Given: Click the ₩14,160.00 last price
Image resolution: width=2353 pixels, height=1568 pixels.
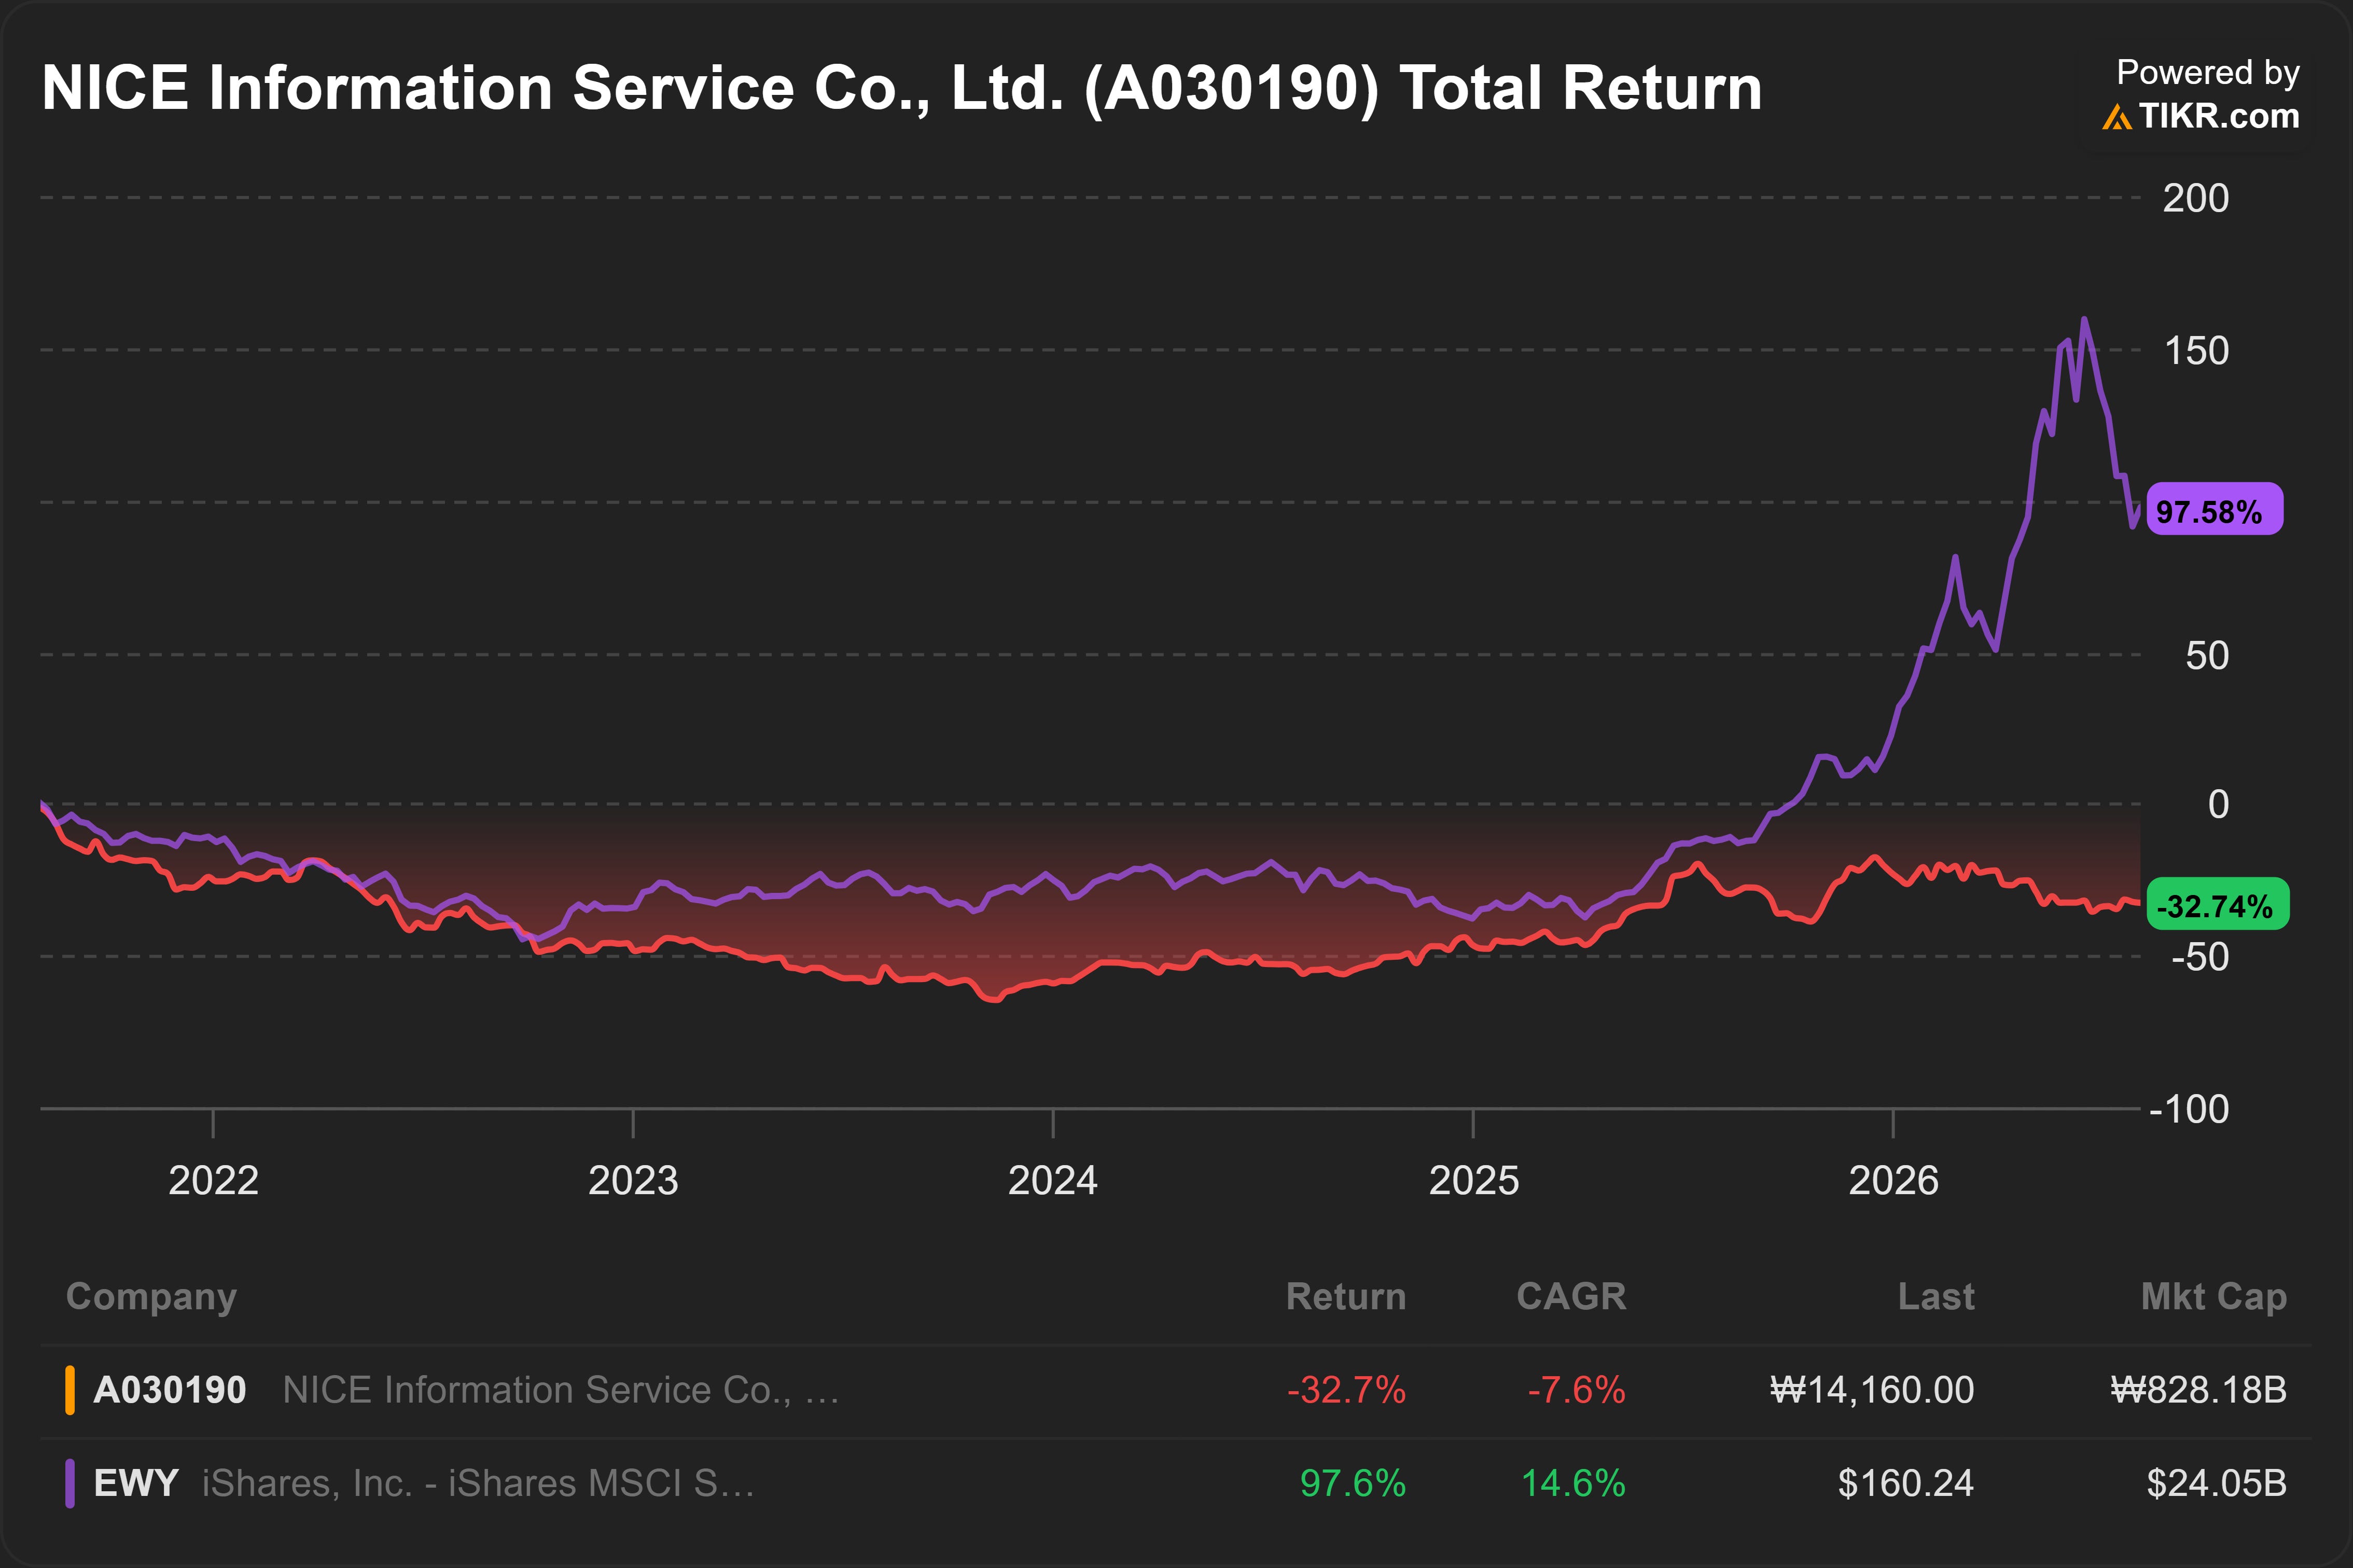Looking at the screenshot, I should (x=1872, y=1390).
